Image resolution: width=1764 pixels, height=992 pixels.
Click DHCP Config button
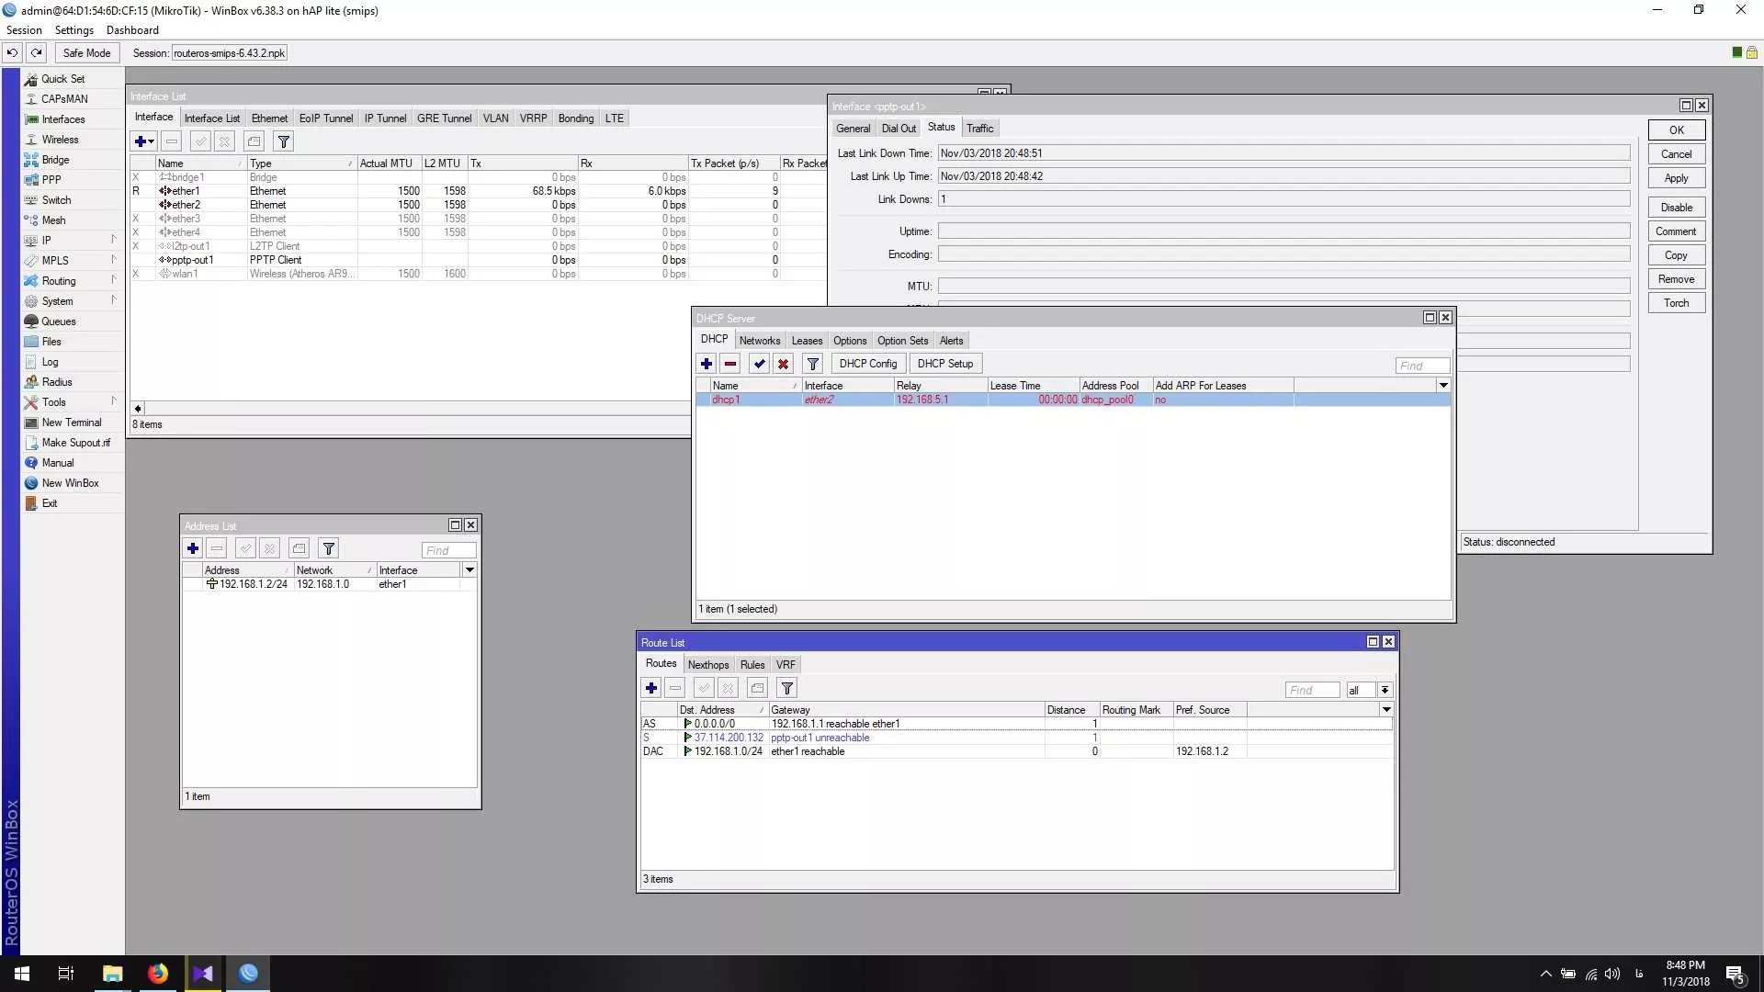tap(867, 364)
